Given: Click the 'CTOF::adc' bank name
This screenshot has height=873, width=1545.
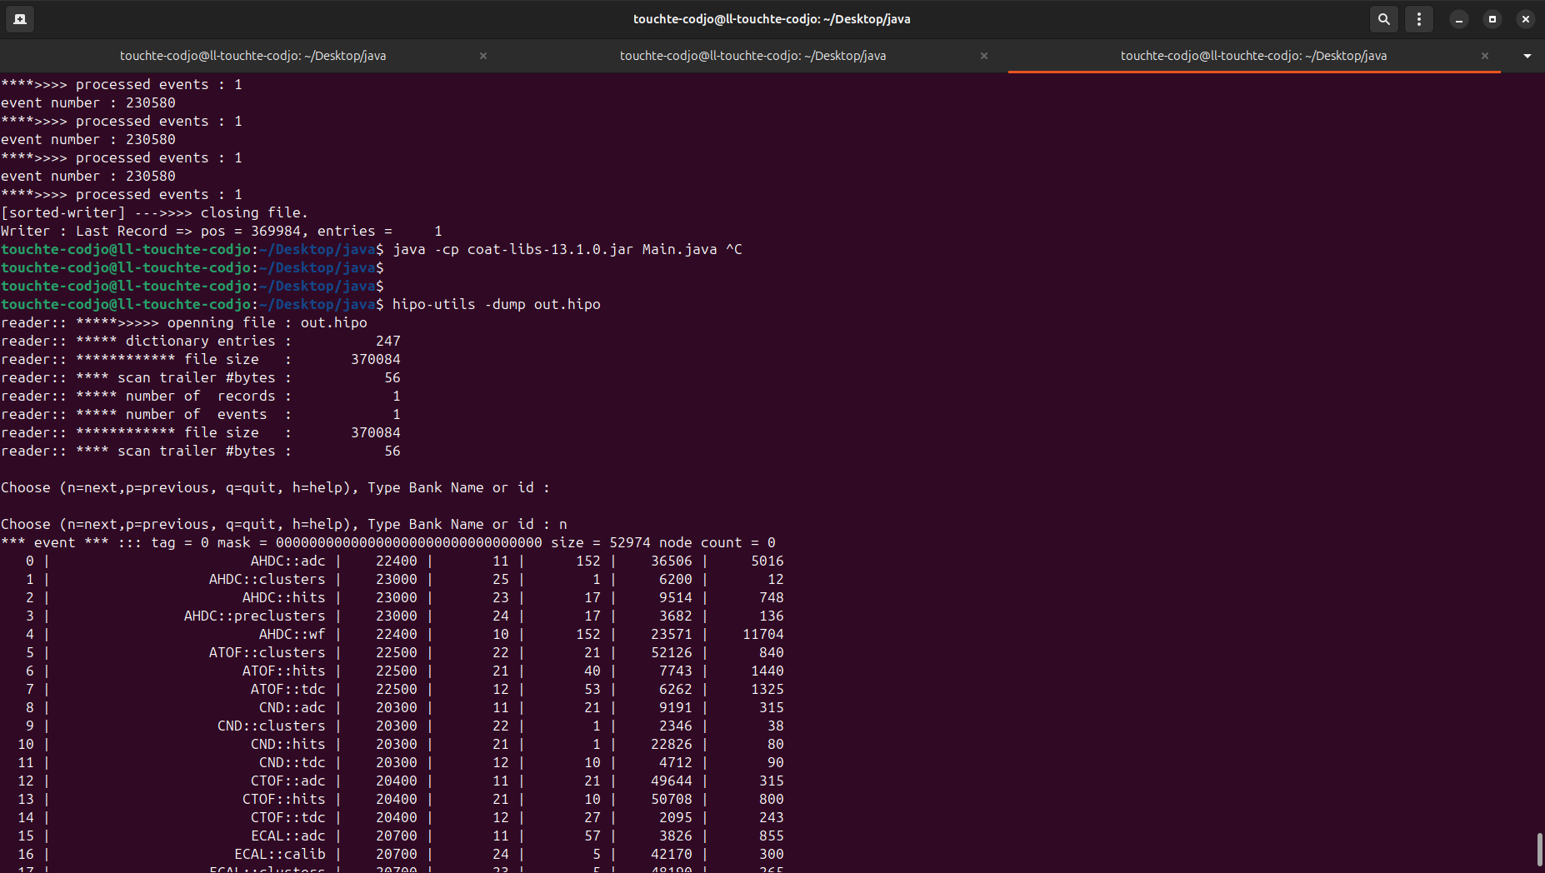Looking at the screenshot, I should (288, 781).
